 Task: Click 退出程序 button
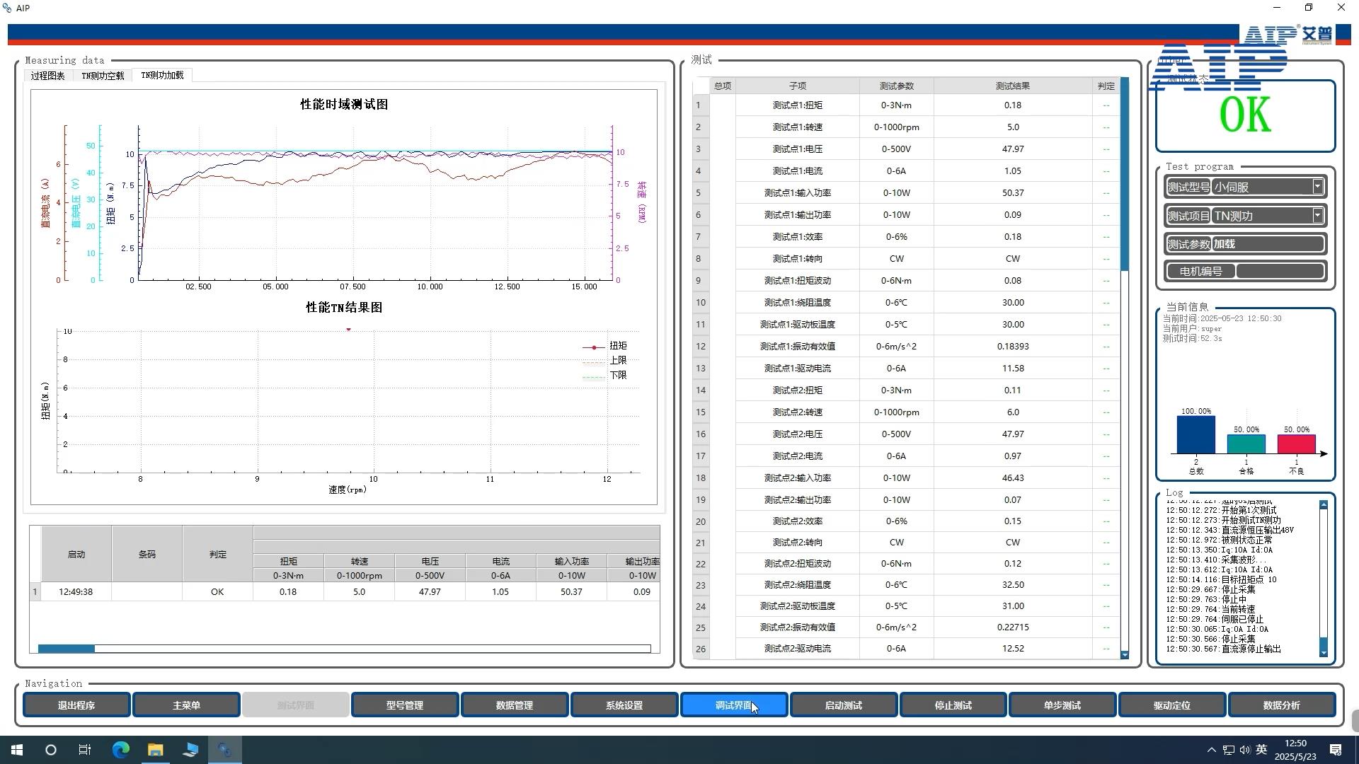[76, 705]
